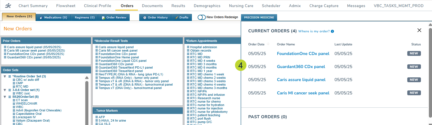The height and width of the screenshot is (125, 432).
Task: Click info icon beside Where is my order
Action: pos(333,31)
